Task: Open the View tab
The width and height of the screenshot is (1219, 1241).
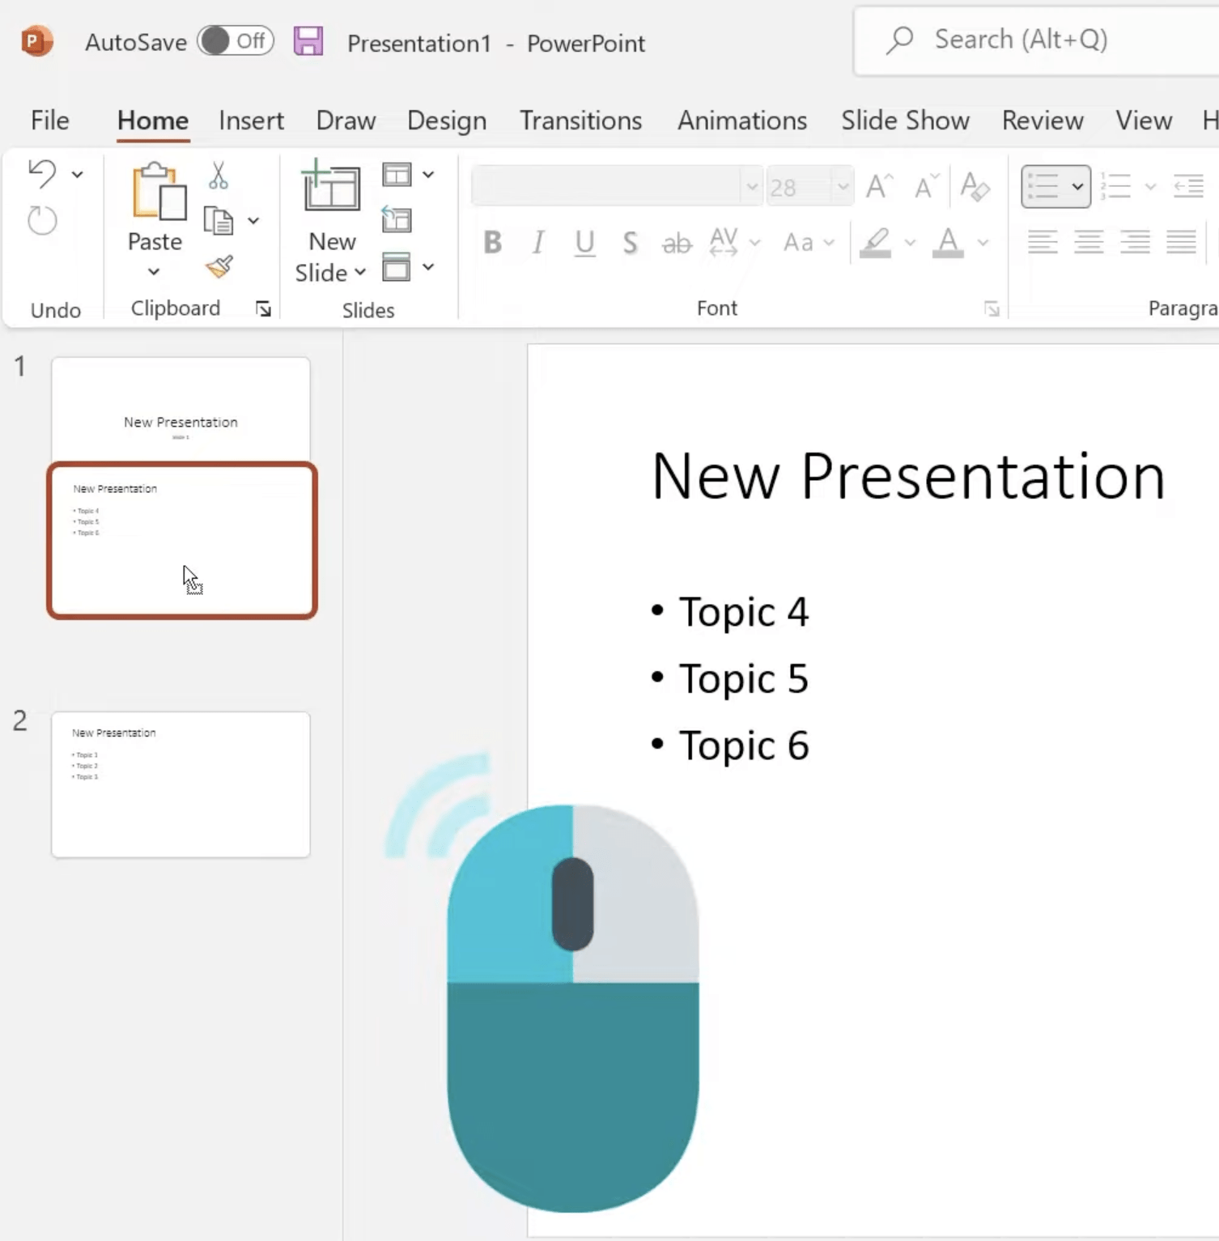Action: [x=1144, y=121]
